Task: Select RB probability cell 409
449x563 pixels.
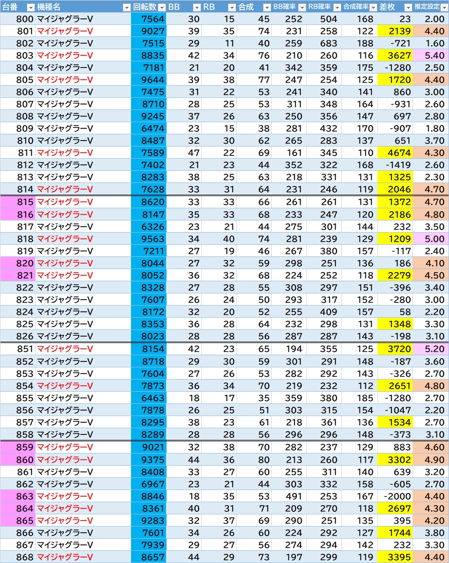Action: click(324, 312)
